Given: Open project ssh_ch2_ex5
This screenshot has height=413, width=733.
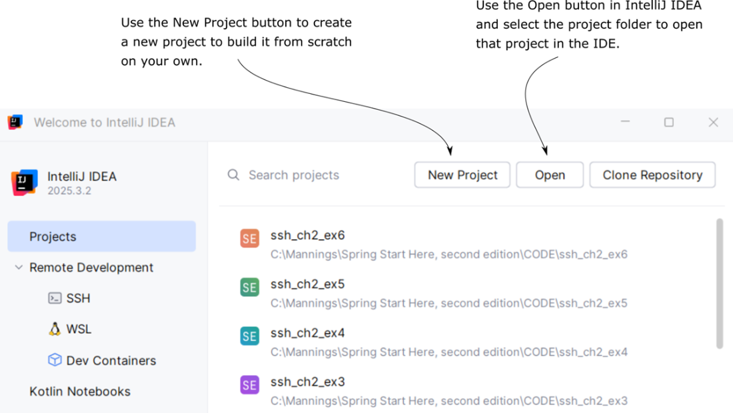Looking at the screenshot, I should [x=308, y=284].
